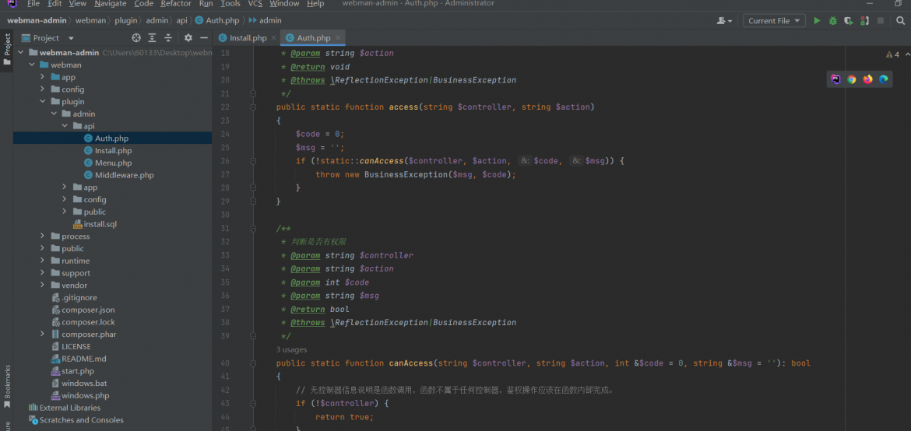911x431 pixels.
Task: Open the Refactor menu
Action: point(175,3)
